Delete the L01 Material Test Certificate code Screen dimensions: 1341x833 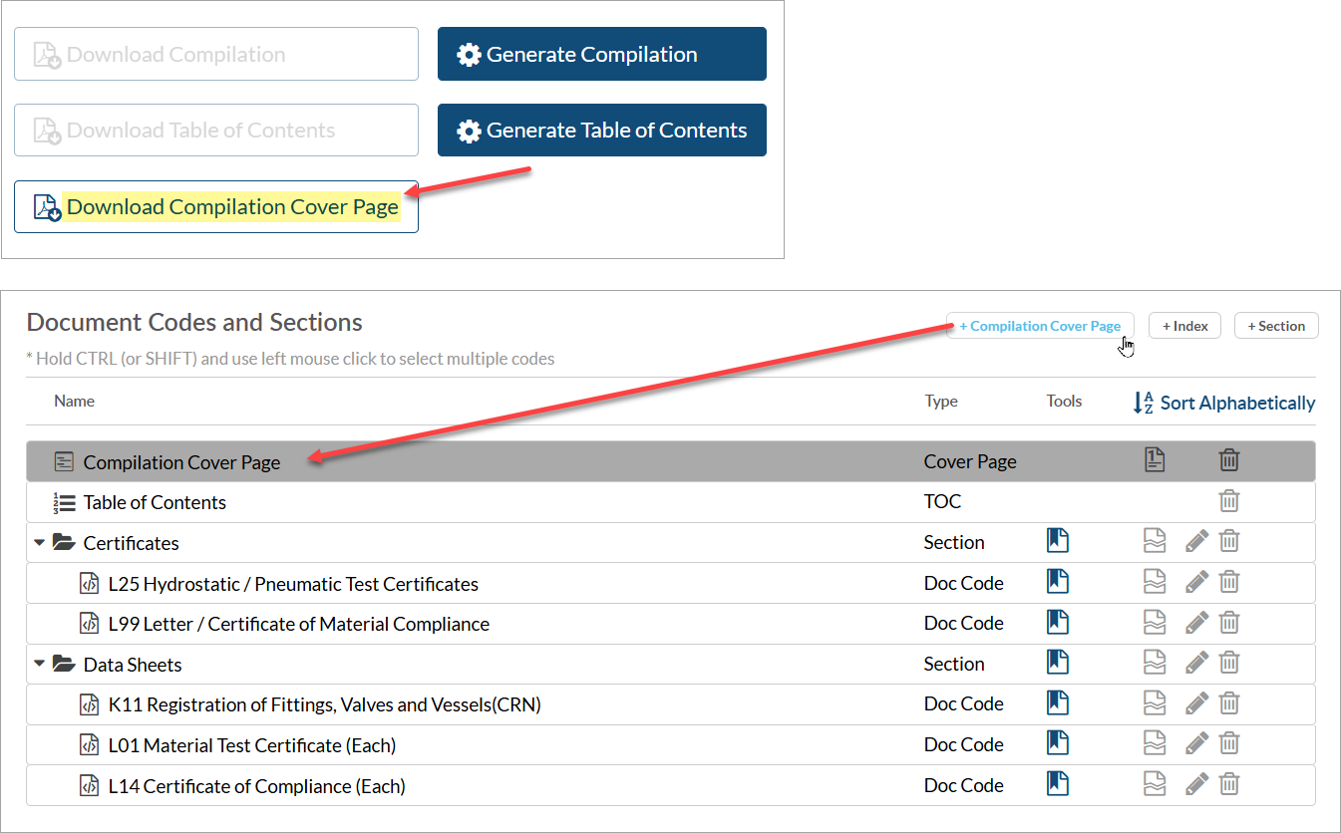(1229, 742)
